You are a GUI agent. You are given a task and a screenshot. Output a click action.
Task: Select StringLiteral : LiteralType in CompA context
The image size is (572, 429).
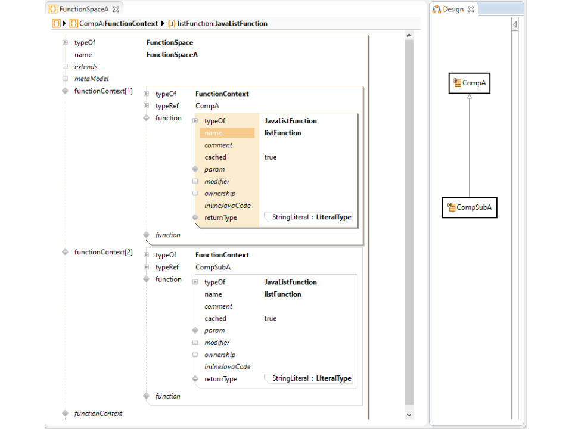click(308, 217)
